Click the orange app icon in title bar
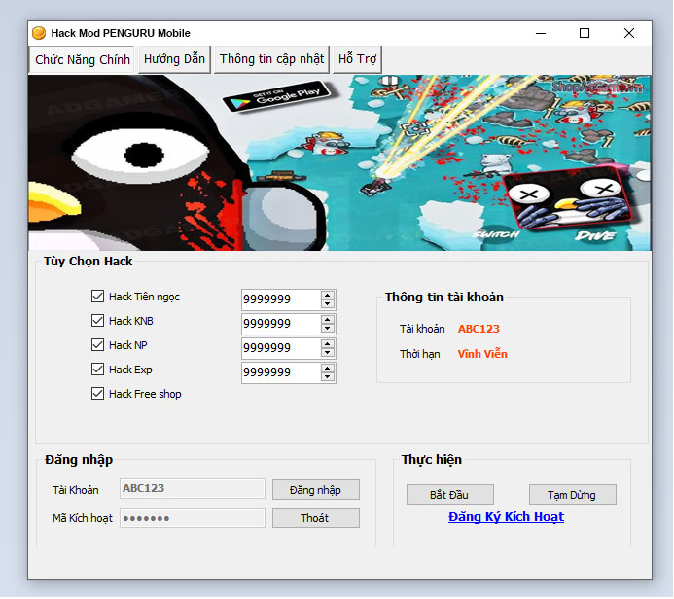The height and width of the screenshot is (599, 674). (x=40, y=33)
